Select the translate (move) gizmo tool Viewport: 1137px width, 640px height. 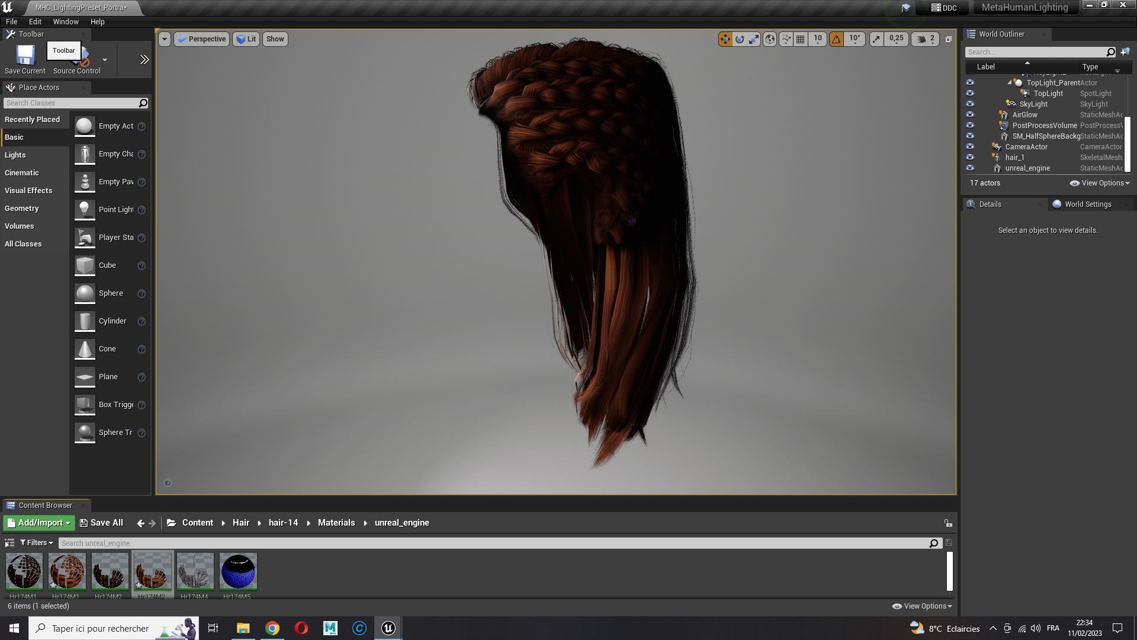725,39
